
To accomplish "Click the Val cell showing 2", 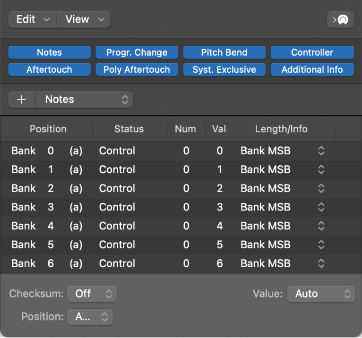I will 220,188.
